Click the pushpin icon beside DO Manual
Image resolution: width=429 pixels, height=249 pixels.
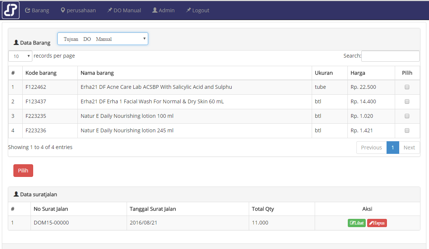[x=109, y=10]
